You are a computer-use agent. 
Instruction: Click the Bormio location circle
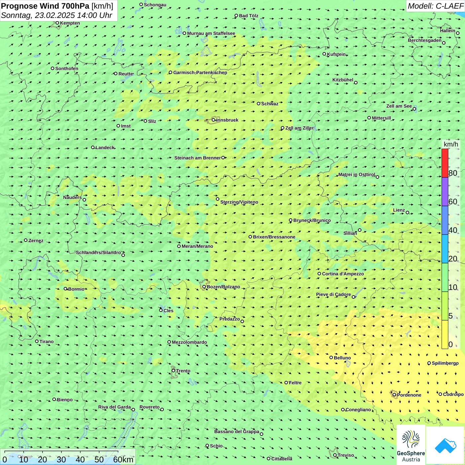[x=66, y=289]
